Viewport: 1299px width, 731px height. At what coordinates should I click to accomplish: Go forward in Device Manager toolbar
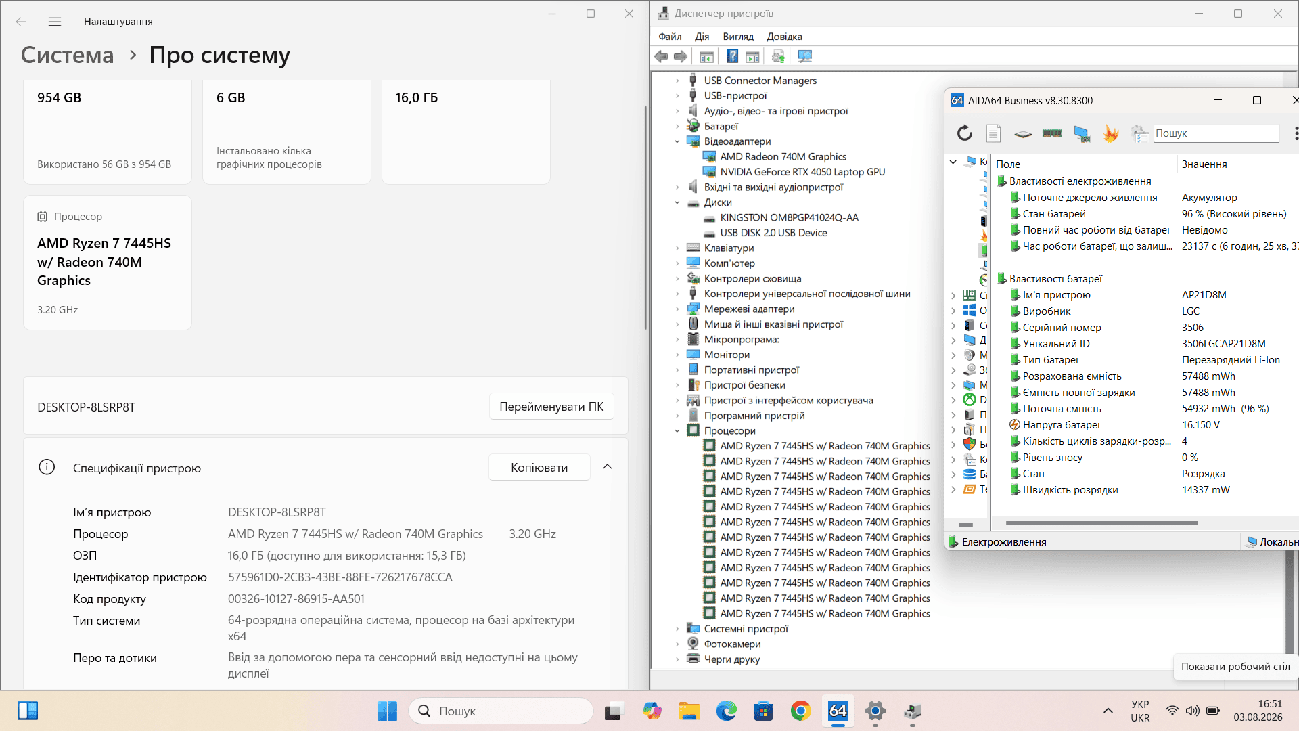(x=681, y=57)
